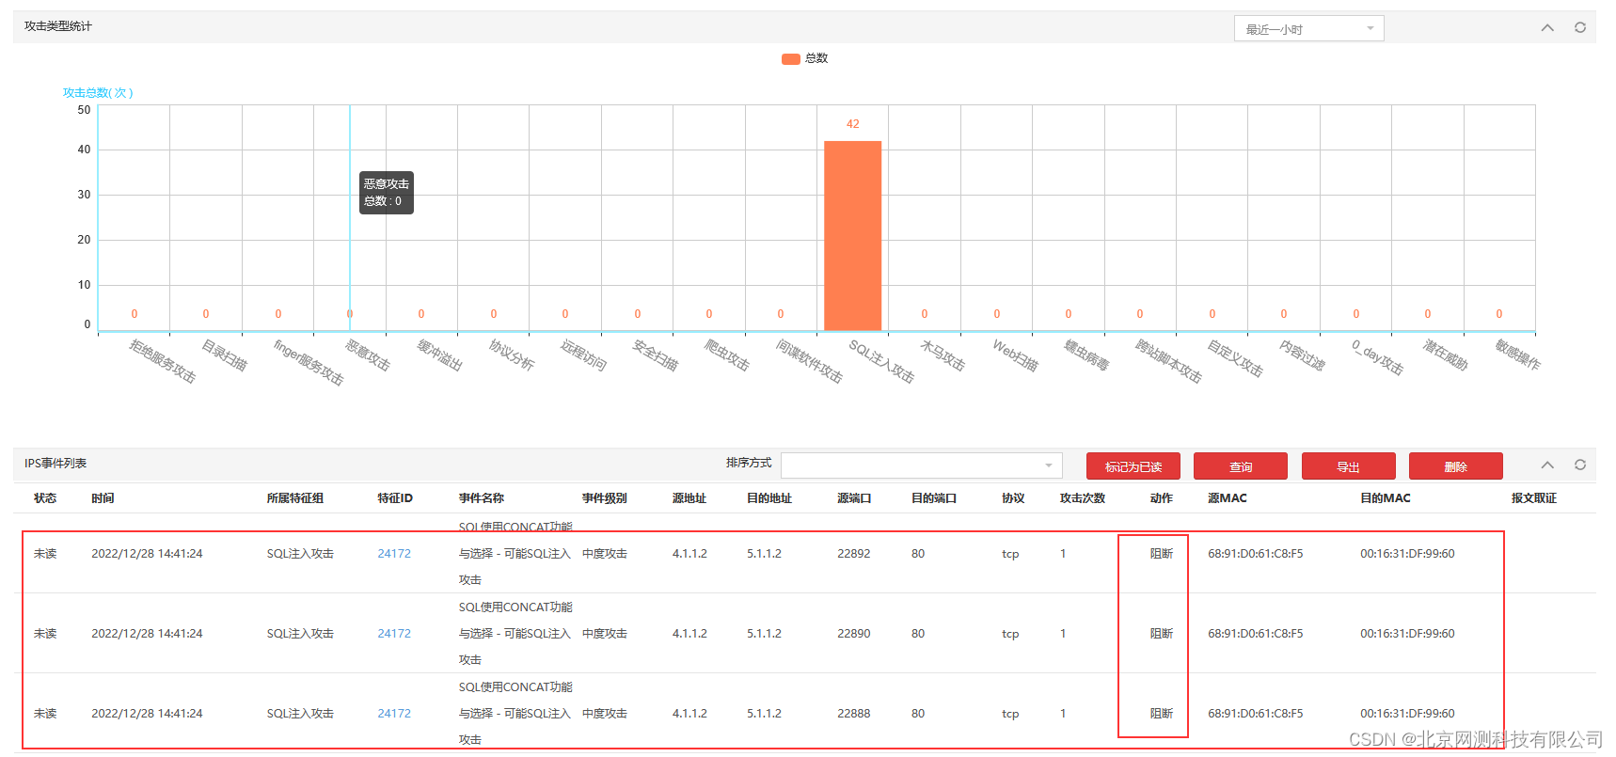
Task: Click the 内容过滤 axis label
Action: click(x=1302, y=355)
